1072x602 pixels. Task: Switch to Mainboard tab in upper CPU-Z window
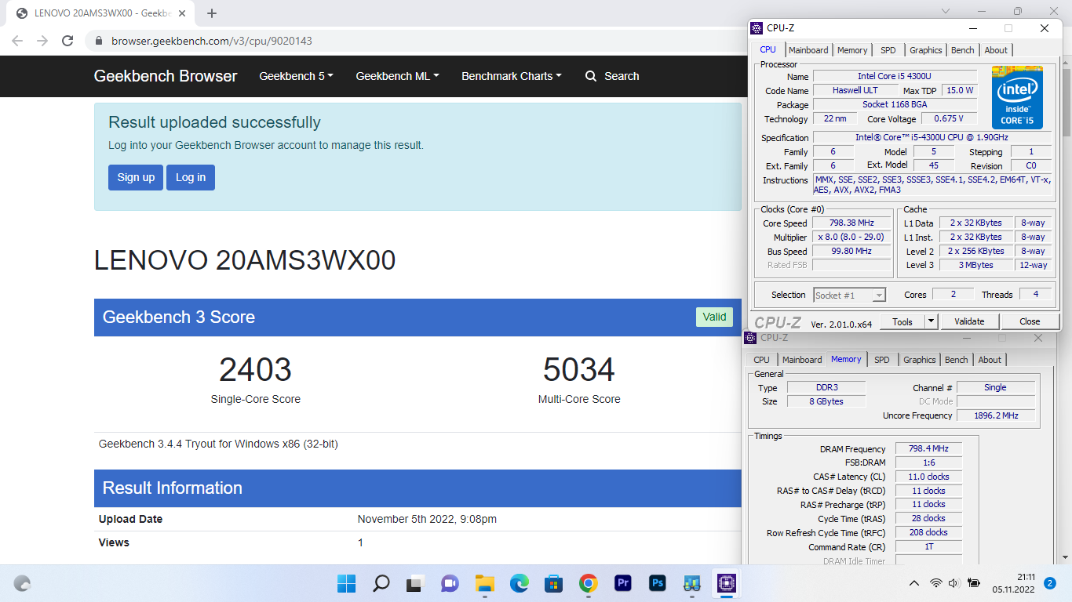808,50
